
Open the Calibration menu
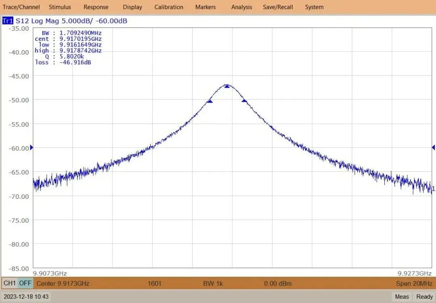click(169, 7)
